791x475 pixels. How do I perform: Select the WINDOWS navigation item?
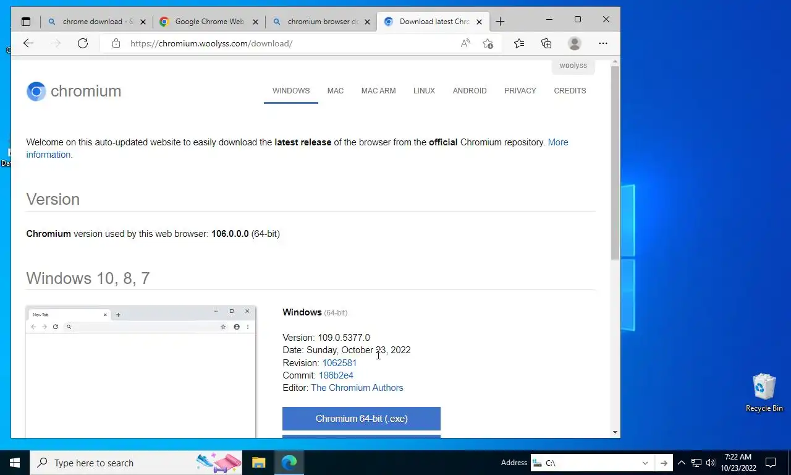click(291, 91)
